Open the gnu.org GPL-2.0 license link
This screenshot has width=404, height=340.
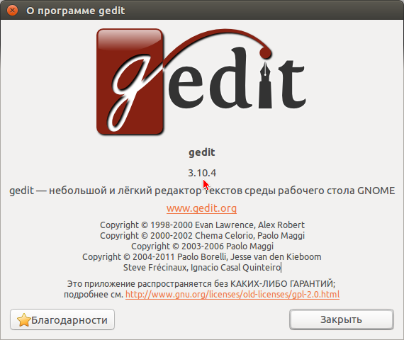point(232,295)
